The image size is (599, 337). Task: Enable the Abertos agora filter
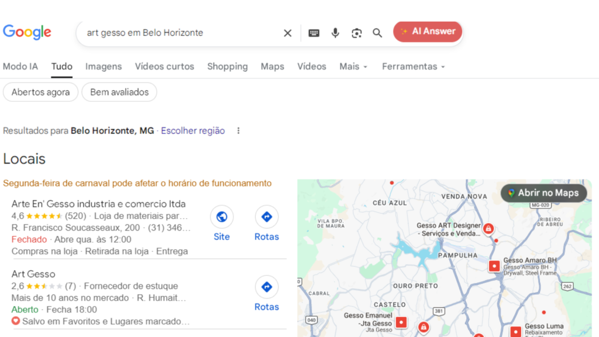(40, 92)
